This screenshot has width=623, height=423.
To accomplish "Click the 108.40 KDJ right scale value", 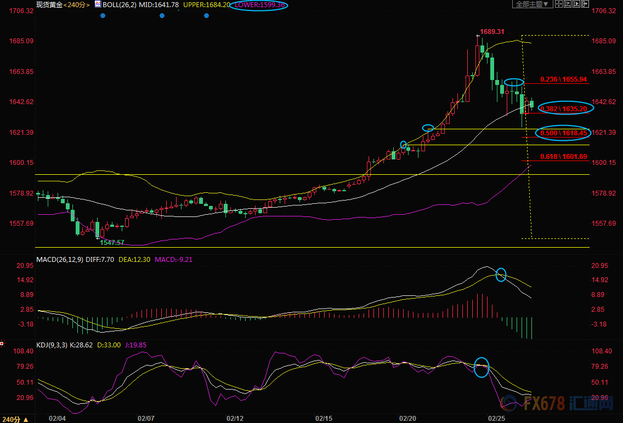I will tap(602, 351).
